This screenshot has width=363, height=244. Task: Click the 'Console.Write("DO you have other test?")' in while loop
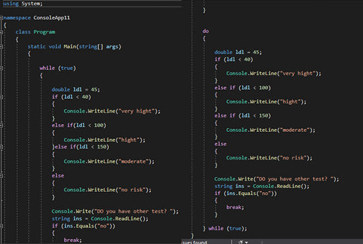[115, 212]
